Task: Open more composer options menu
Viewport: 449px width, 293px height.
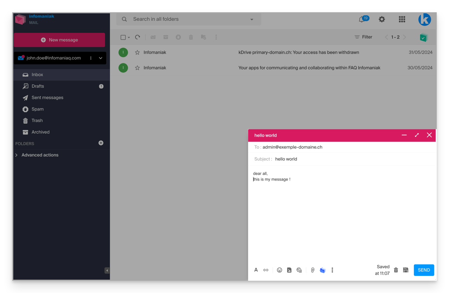Action: [x=332, y=270]
